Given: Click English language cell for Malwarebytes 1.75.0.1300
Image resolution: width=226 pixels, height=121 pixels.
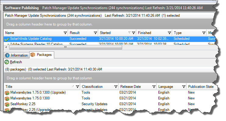Looking at the screenshot, I should pyautogui.click(x=164, y=98).
